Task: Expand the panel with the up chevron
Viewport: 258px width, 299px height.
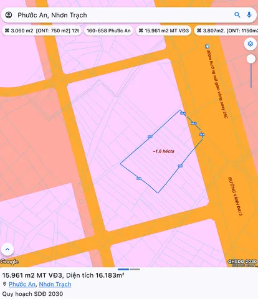Action: click(x=7, y=249)
